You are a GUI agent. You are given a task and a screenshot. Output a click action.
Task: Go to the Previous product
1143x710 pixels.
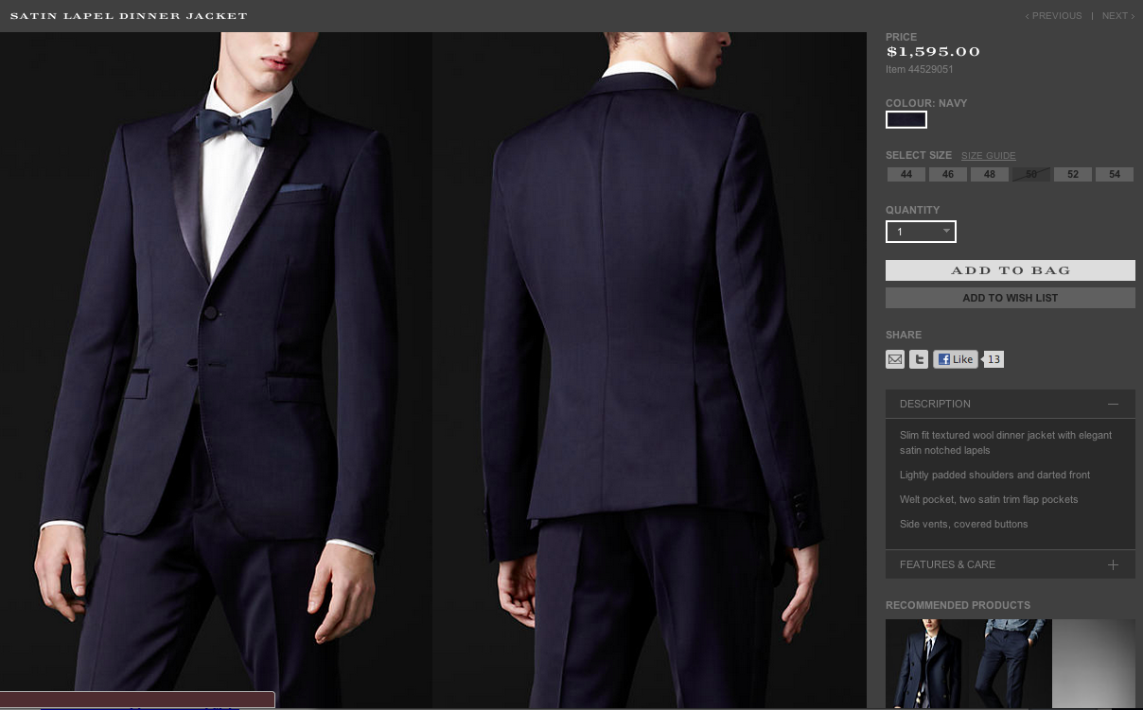coord(1053,15)
